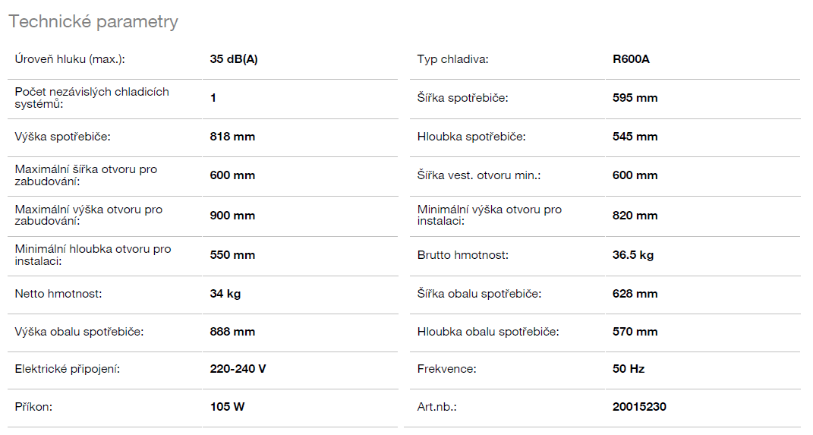The width and height of the screenshot is (813, 435).
Task: Click the Netto hmotnost value 34 kg
Action: point(225,294)
